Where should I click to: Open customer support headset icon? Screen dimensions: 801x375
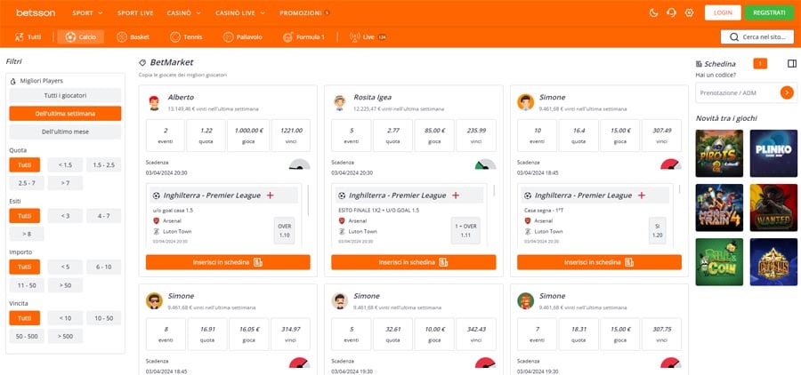click(x=671, y=12)
